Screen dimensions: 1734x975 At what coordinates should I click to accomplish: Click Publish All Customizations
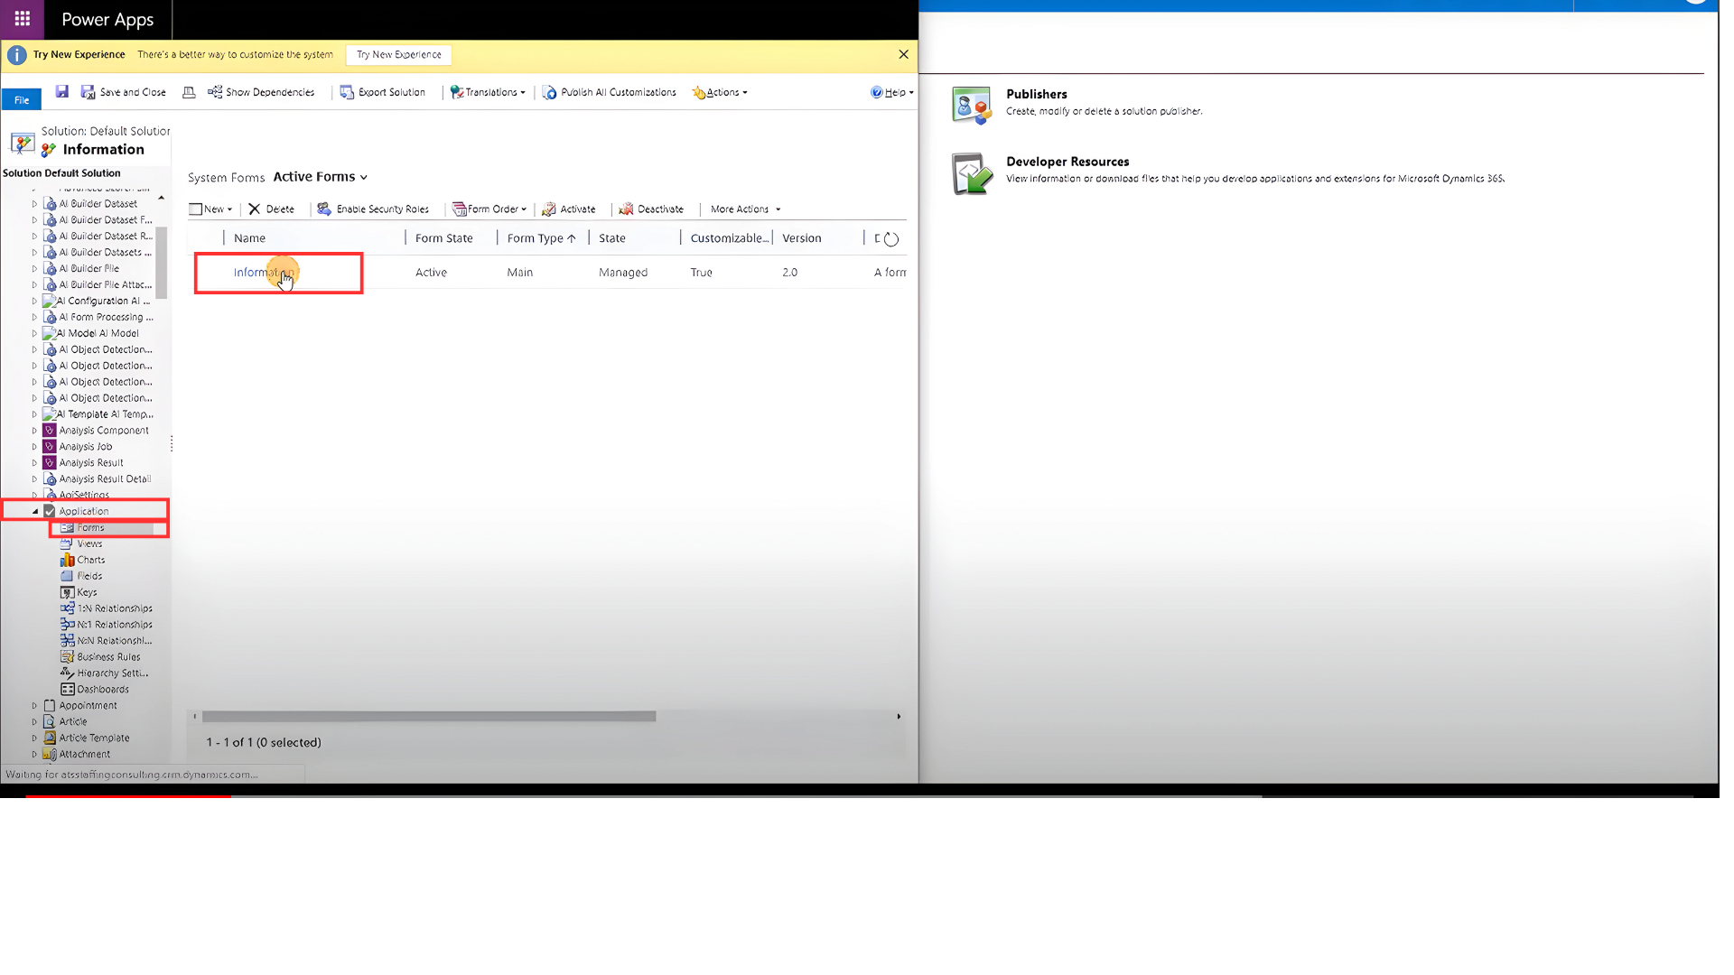(x=609, y=92)
